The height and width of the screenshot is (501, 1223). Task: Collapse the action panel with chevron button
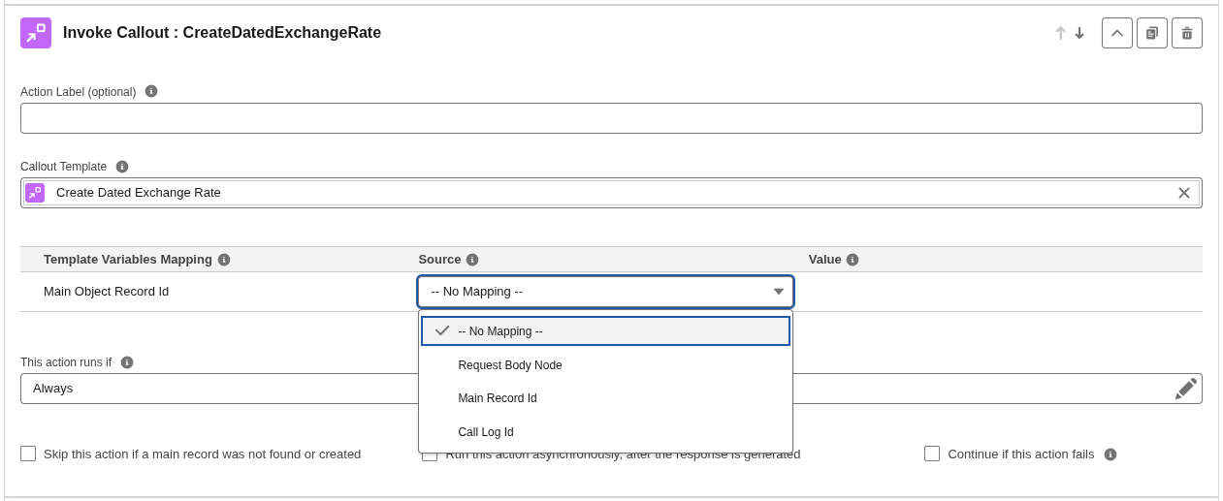[1117, 33]
